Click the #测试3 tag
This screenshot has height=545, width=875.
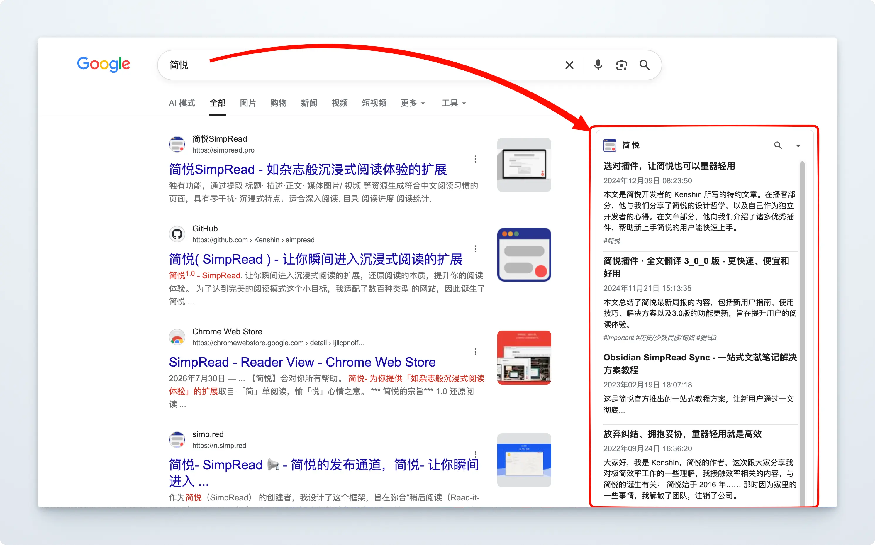pos(706,338)
